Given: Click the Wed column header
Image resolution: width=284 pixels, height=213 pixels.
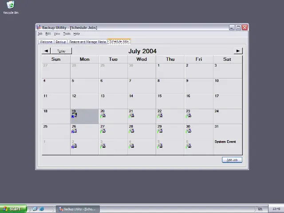Looking at the screenshot, I should click(142, 59).
